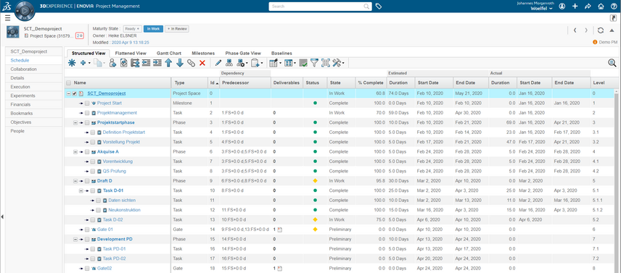Open the SCT_Demoproject link in the table
This screenshot has width=621, height=273.
coord(107,93)
